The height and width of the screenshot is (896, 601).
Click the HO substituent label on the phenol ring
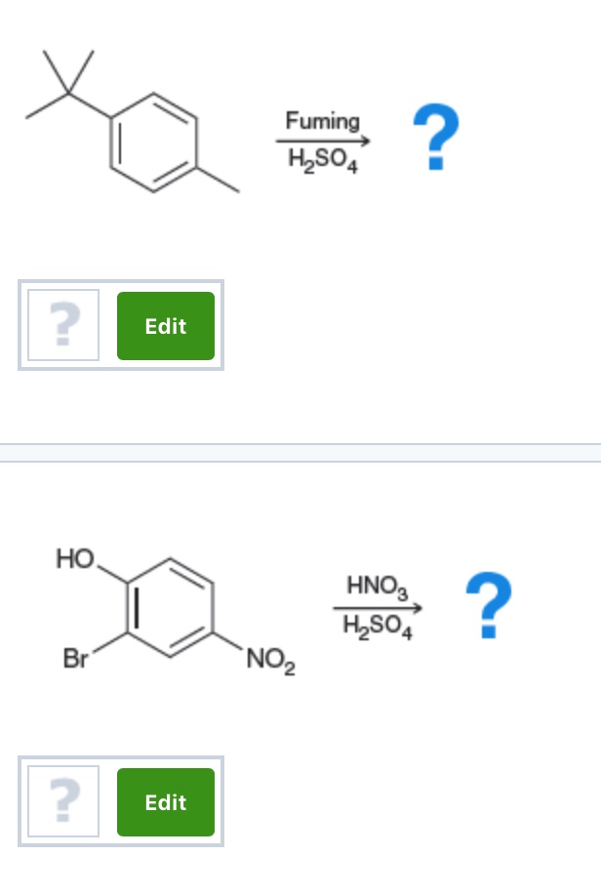[72, 558]
